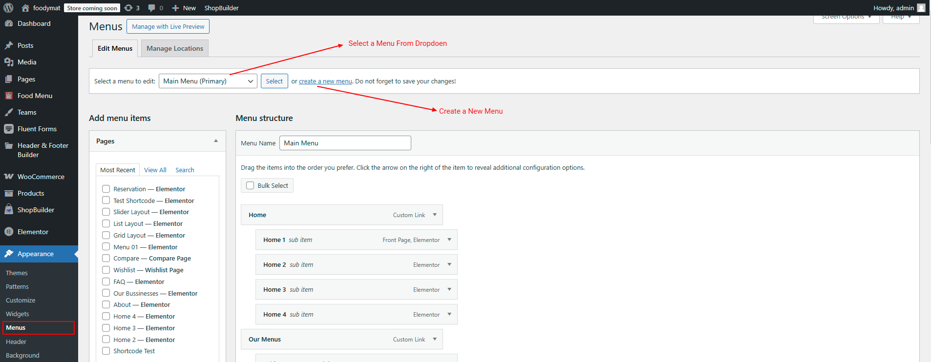The image size is (931, 362).
Task: Check the Reservation — Elementor page checkbox
Action: click(106, 189)
